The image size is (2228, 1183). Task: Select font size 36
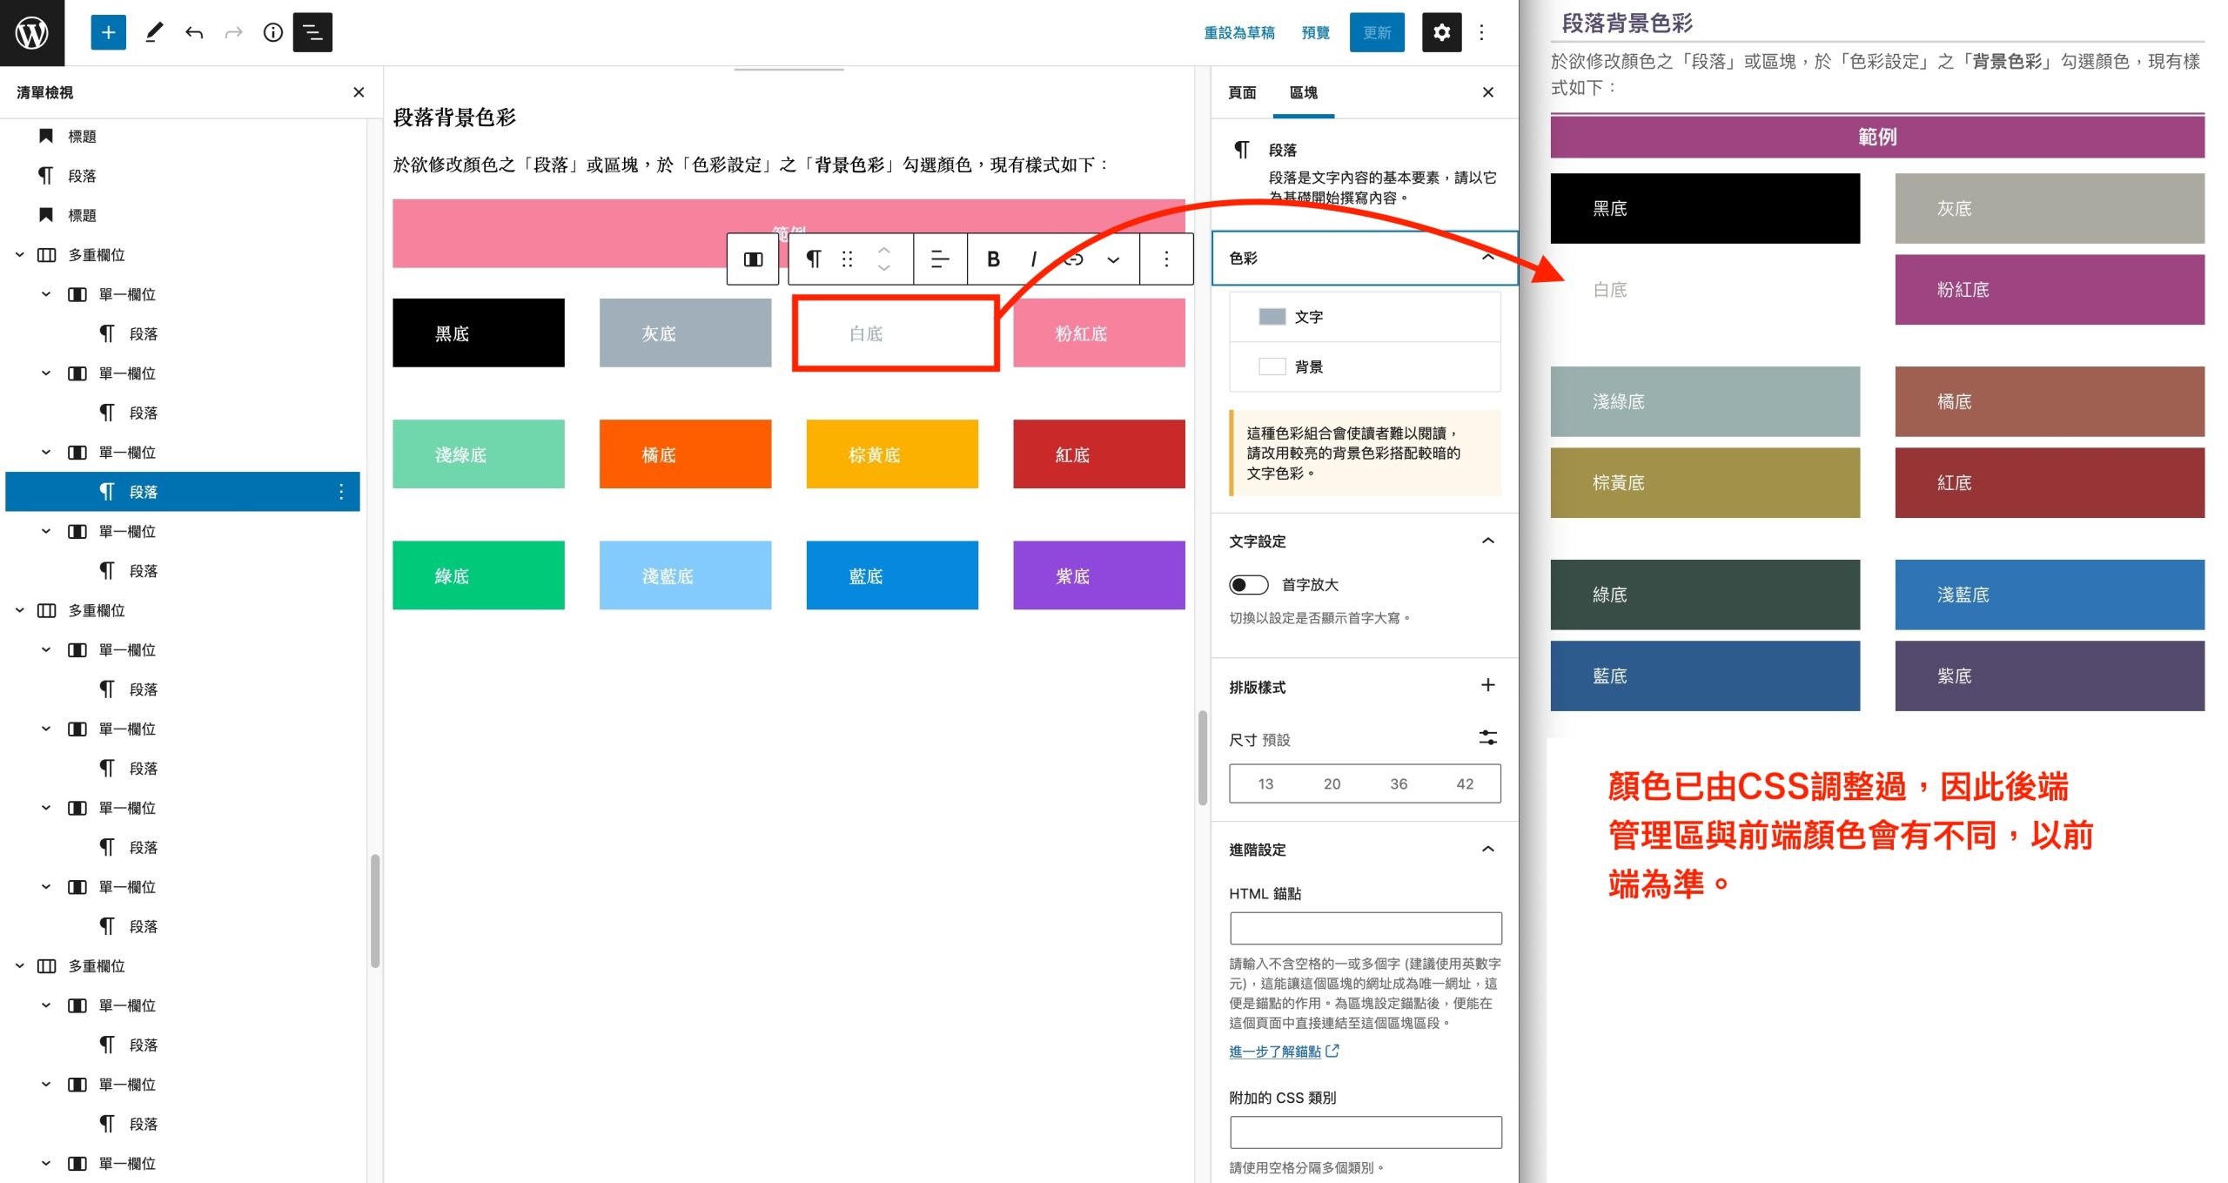point(1399,783)
